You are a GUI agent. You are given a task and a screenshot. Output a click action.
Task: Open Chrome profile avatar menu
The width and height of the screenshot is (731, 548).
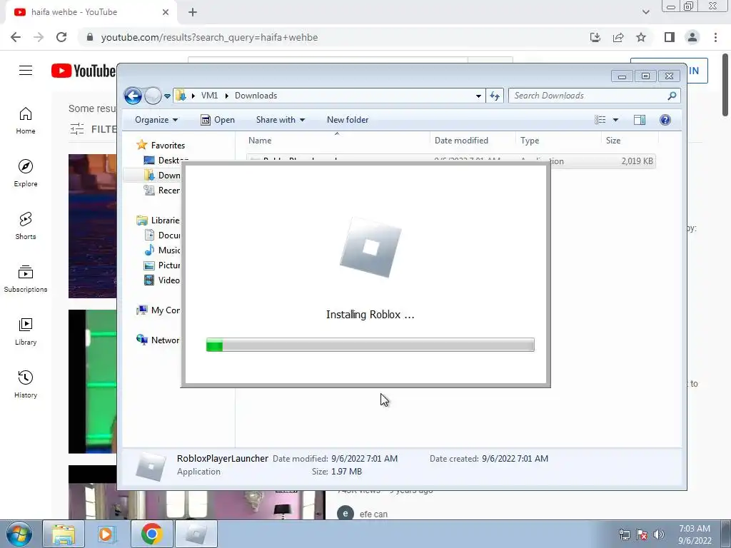click(x=692, y=37)
